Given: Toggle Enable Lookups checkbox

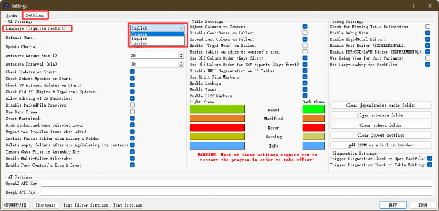Looking at the screenshot, I should coord(305,83).
